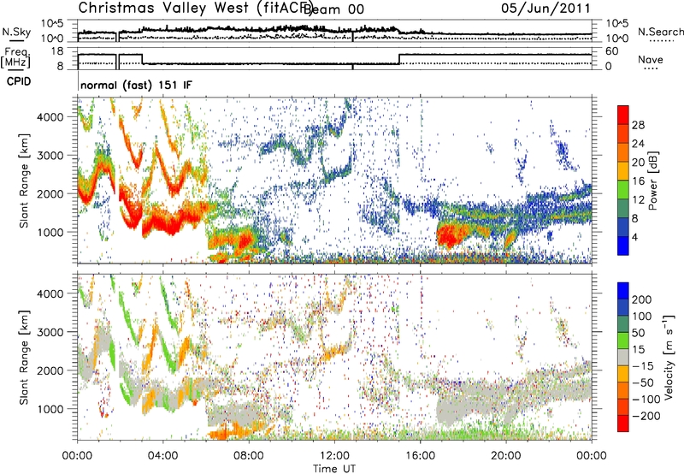This screenshot has height=474, width=684.
Task: Click the frequency step line at 15:00
Action: pyautogui.click(x=398, y=59)
